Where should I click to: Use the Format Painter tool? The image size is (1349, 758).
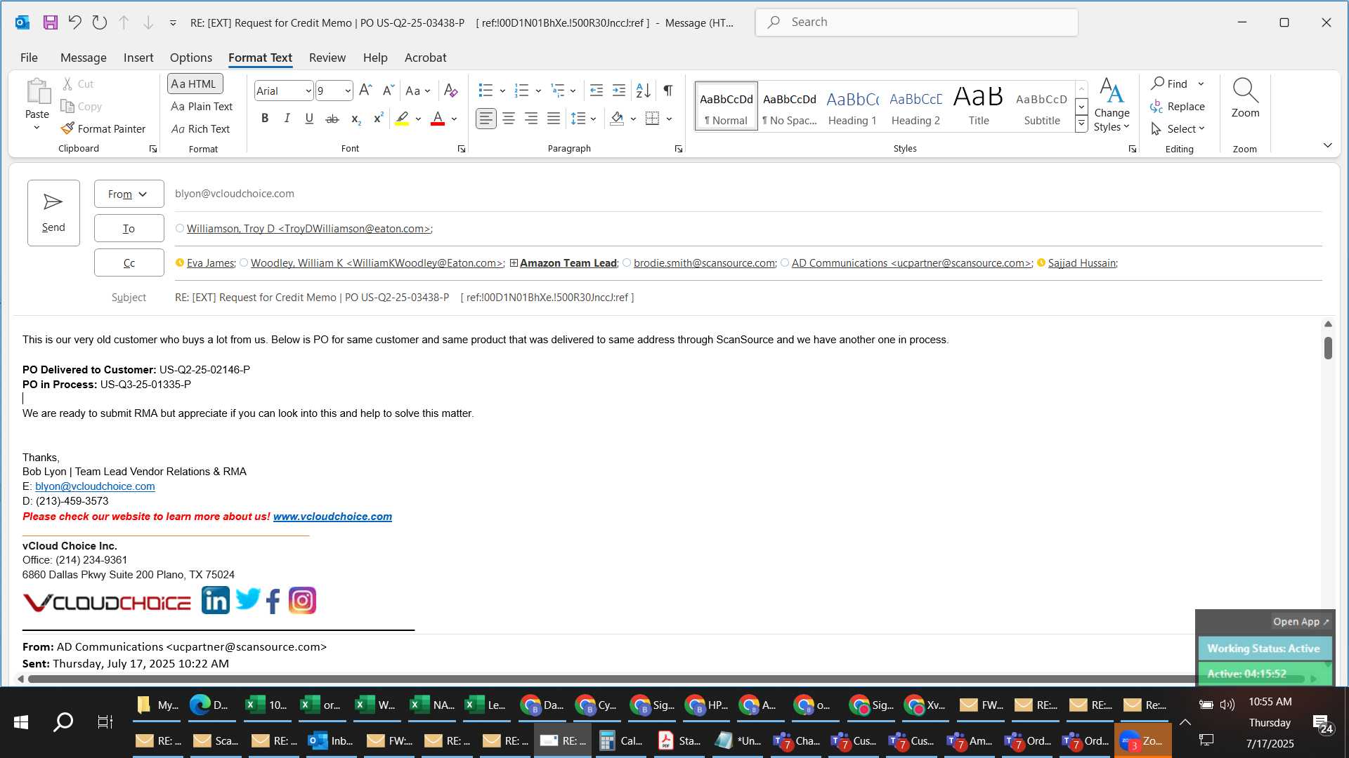[103, 128]
